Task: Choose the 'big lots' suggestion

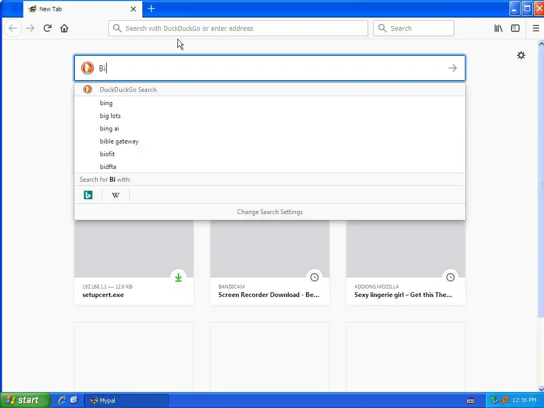Action: pyautogui.click(x=269, y=116)
